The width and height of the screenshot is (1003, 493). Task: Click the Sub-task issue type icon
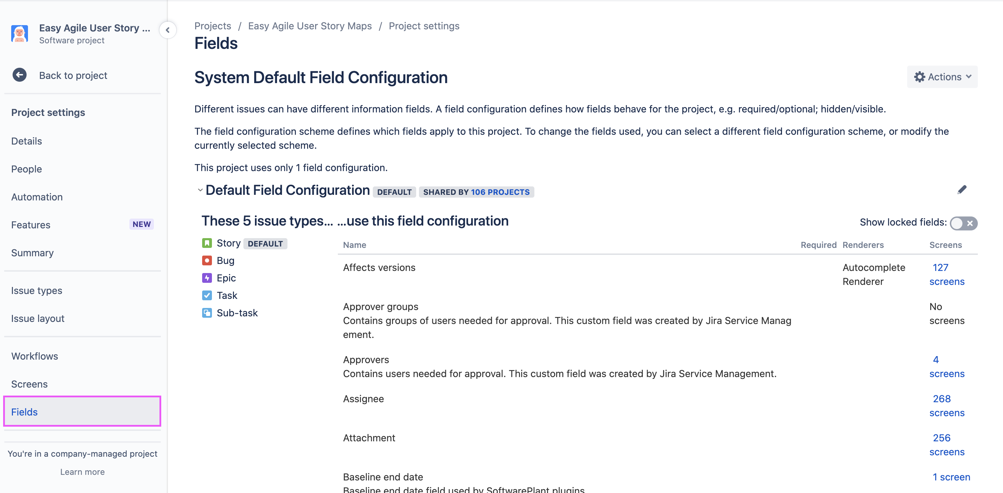coord(207,313)
